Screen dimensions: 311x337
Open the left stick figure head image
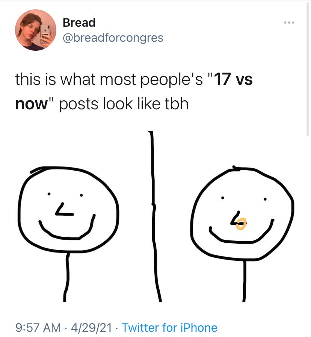(x=68, y=209)
